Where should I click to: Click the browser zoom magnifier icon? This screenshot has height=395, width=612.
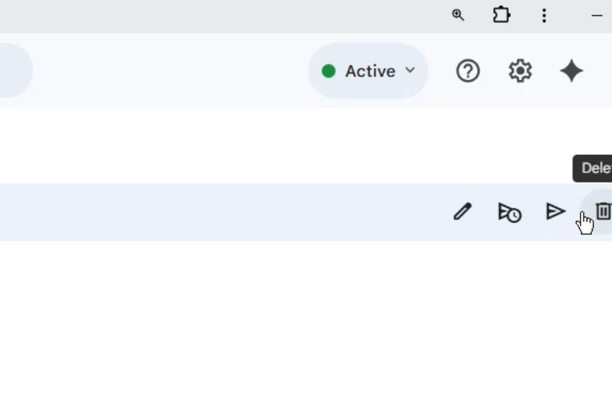click(458, 15)
